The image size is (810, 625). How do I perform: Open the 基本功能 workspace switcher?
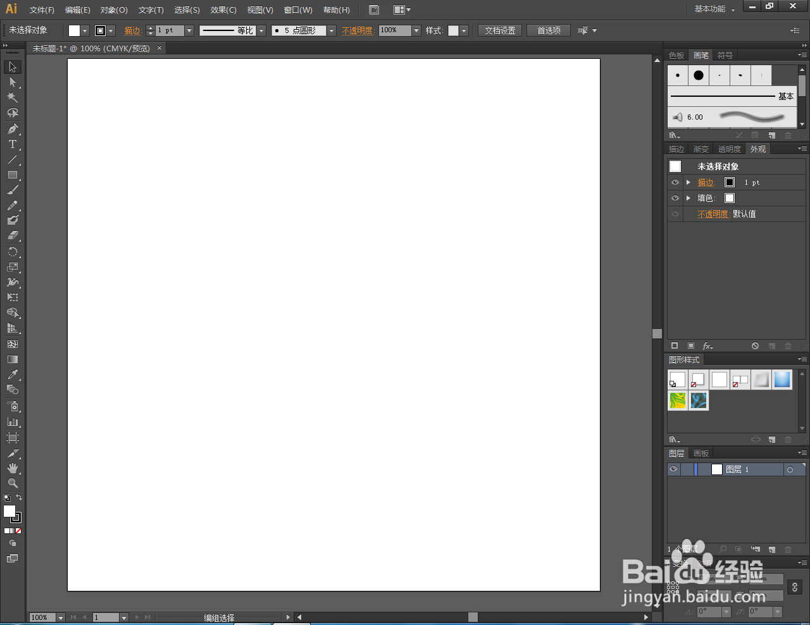(714, 9)
